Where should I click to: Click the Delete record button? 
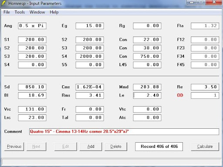click(116, 147)
